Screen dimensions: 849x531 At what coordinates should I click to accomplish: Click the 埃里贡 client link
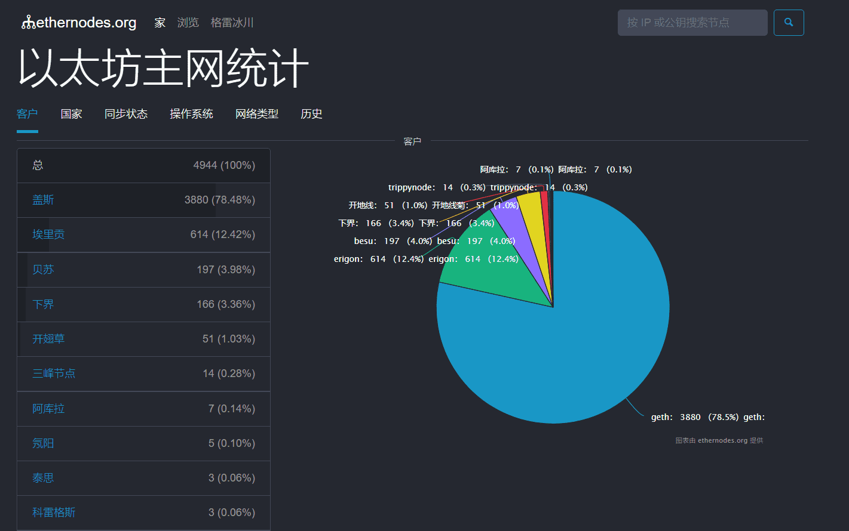[x=49, y=234]
